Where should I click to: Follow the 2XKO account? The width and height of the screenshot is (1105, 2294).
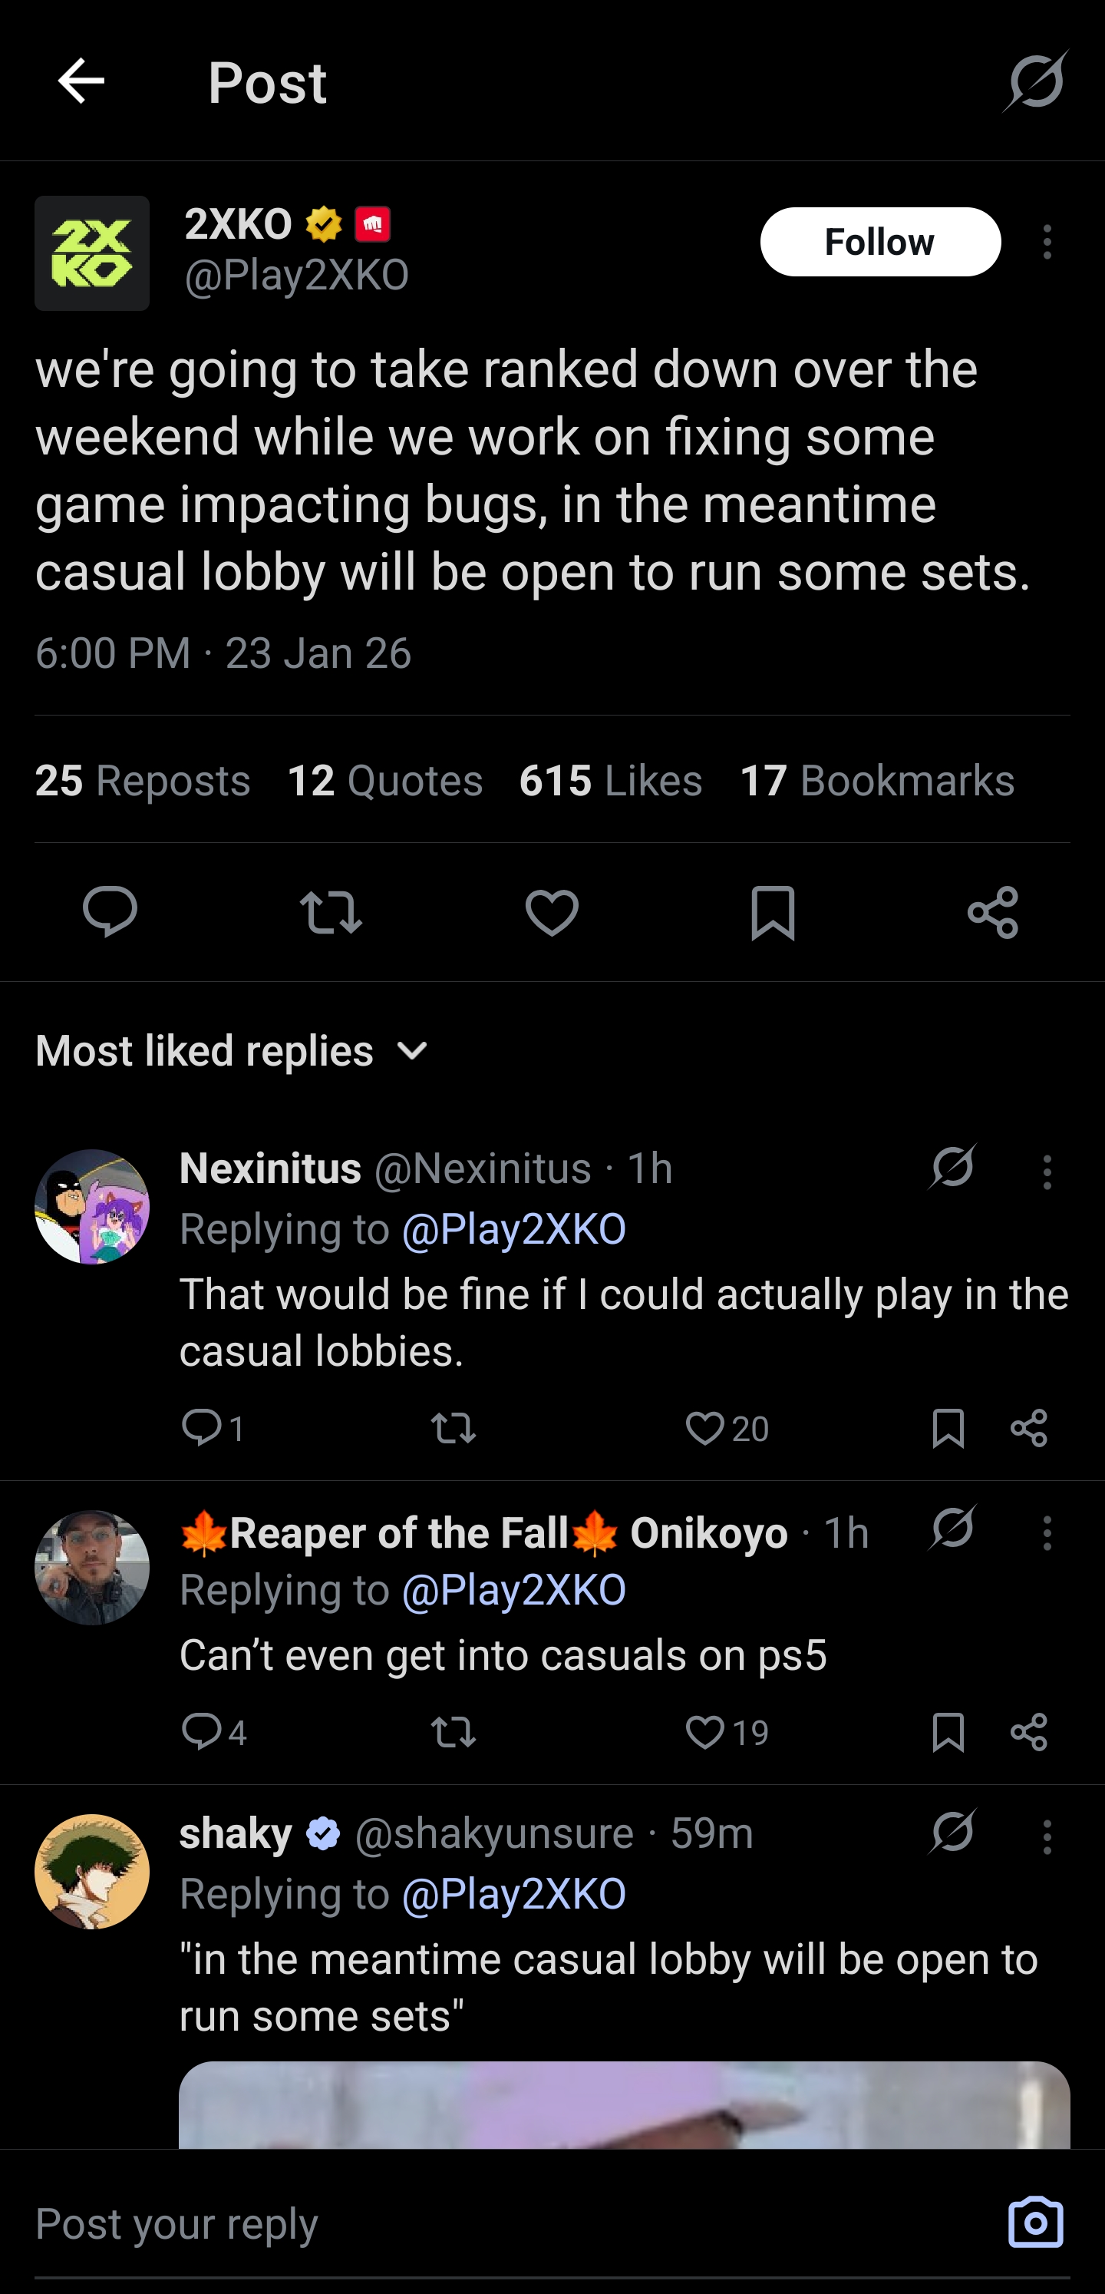(x=879, y=243)
